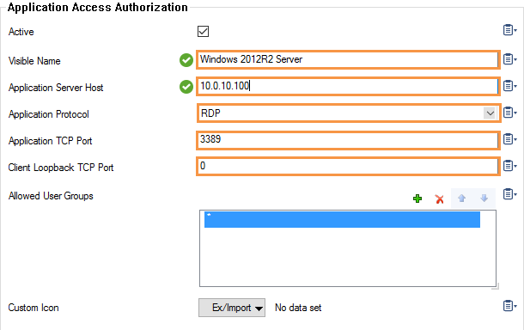This screenshot has width=524, height=330.
Task: Toggle the Active checkbox
Action: 203,32
